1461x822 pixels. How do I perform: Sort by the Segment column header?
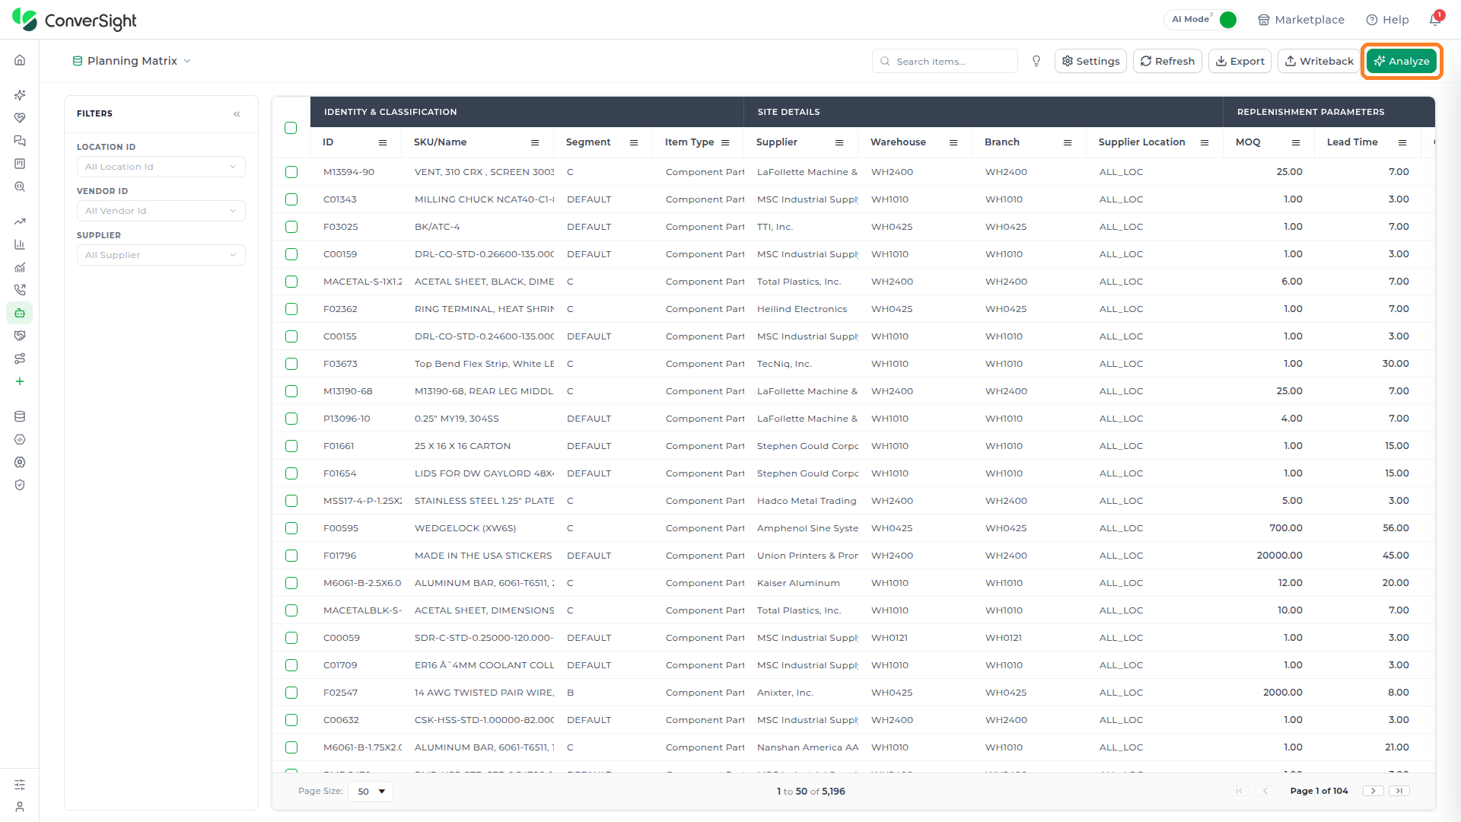pos(587,142)
